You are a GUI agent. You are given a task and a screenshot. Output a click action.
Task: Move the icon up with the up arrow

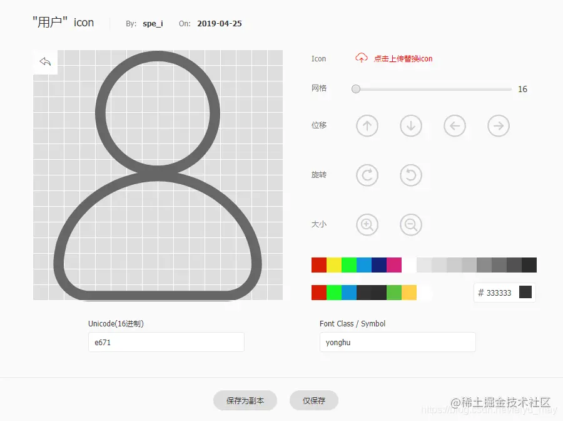click(367, 126)
